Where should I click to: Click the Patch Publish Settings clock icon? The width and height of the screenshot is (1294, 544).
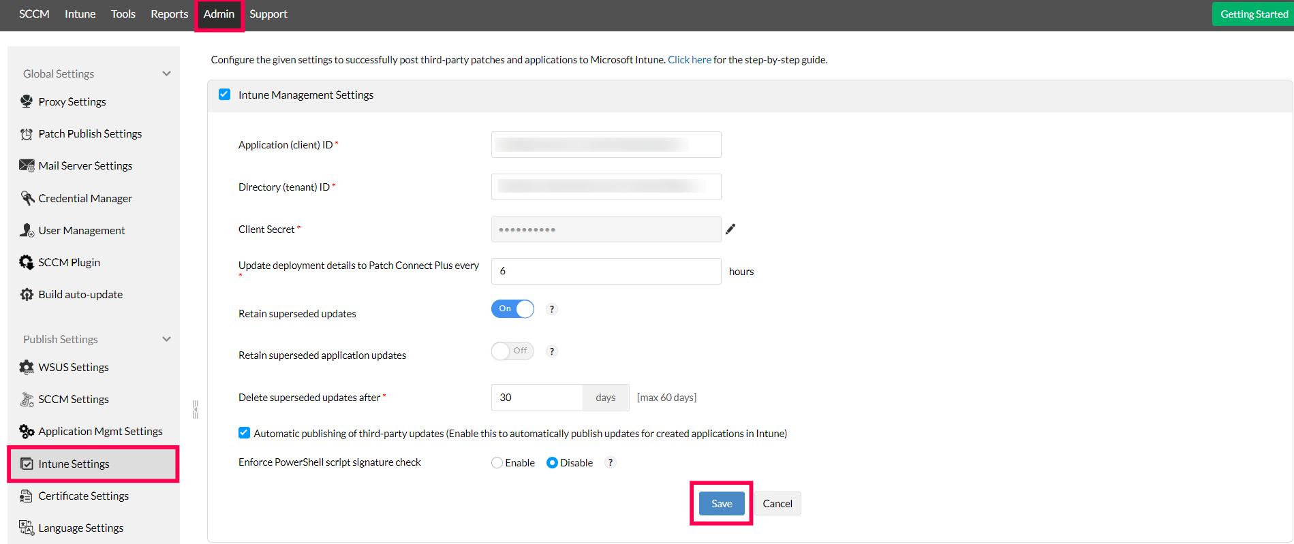tap(27, 134)
